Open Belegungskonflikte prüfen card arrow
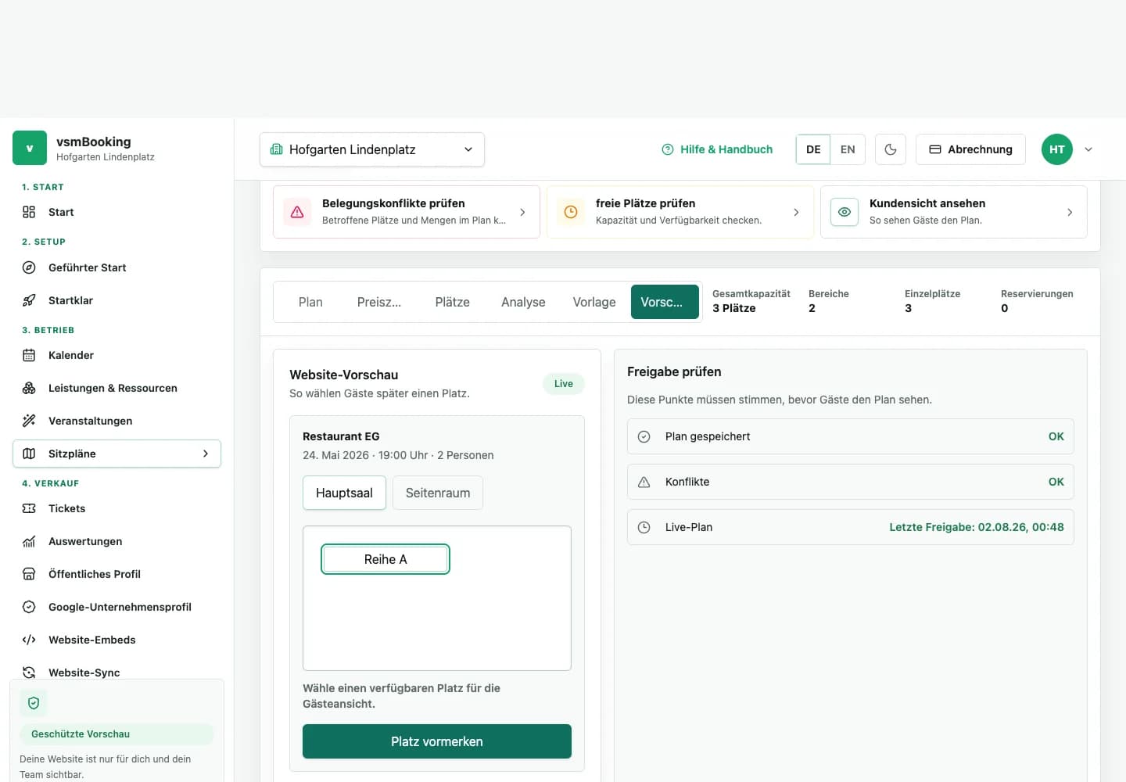Image resolution: width=1126 pixels, height=782 pixels. pos(522,212)
